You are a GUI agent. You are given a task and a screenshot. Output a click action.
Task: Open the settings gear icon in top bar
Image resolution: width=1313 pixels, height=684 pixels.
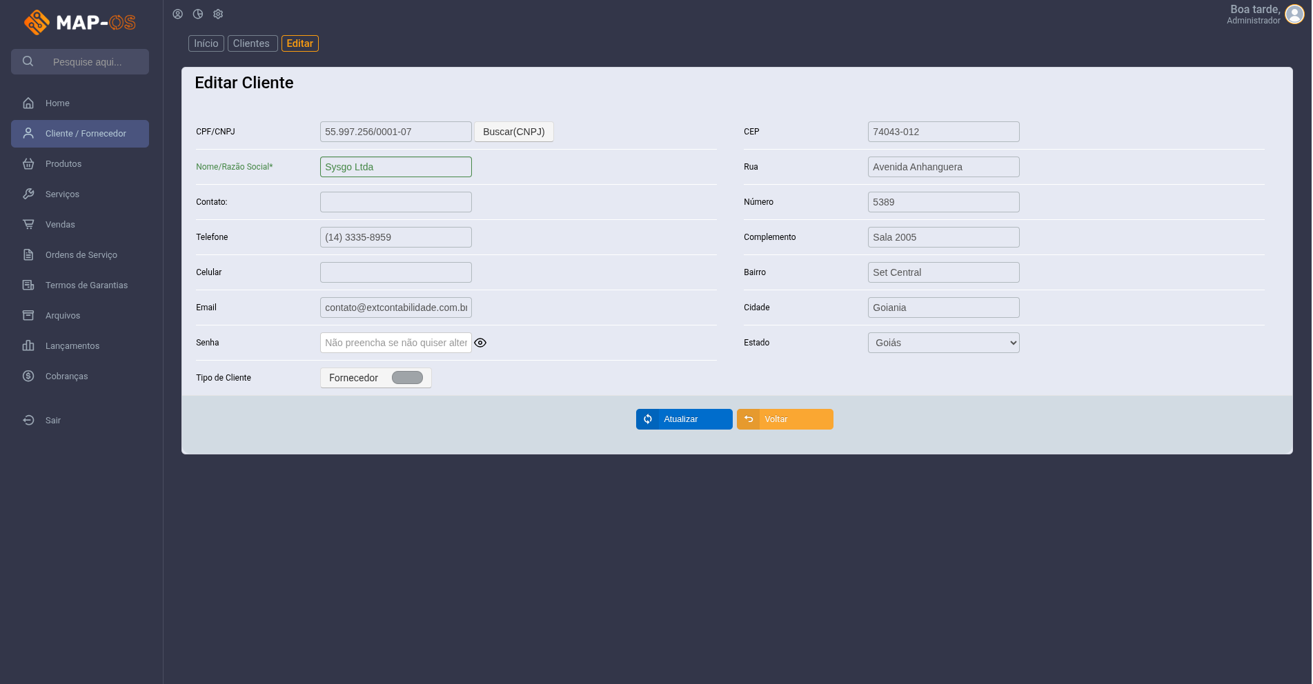coord(218,14)
